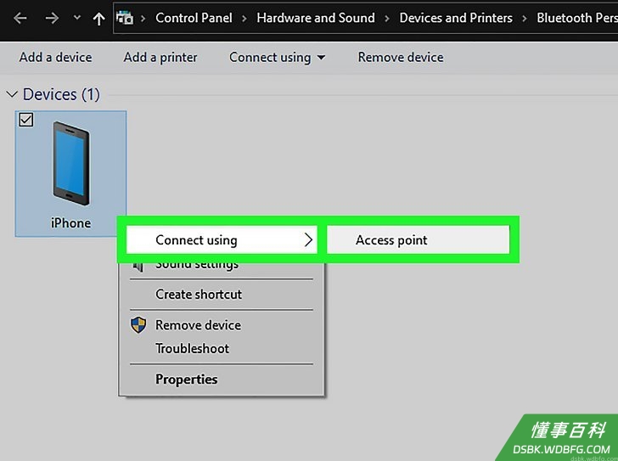Go up one level with up arrow
Screen dimensions: 618x461
pyautogui.click(x=99, y=19)
